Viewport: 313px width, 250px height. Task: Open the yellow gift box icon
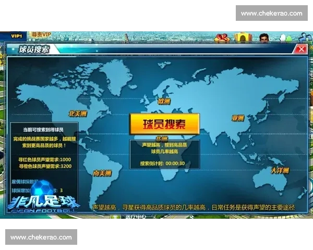point(243,37)
